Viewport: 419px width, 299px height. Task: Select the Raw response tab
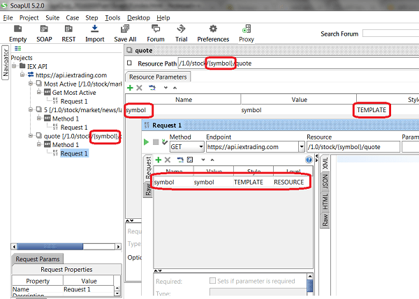coord(325,220)
